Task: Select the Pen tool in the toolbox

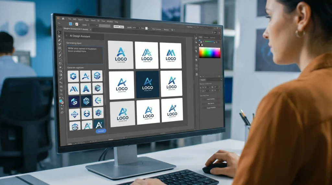Action: click(x=60, y=40)
